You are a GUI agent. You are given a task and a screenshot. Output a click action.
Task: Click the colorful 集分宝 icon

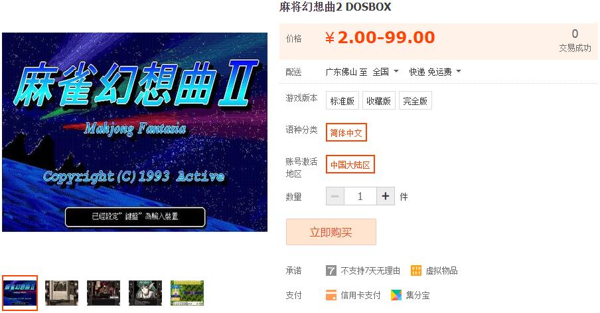[x=396, y=295]
